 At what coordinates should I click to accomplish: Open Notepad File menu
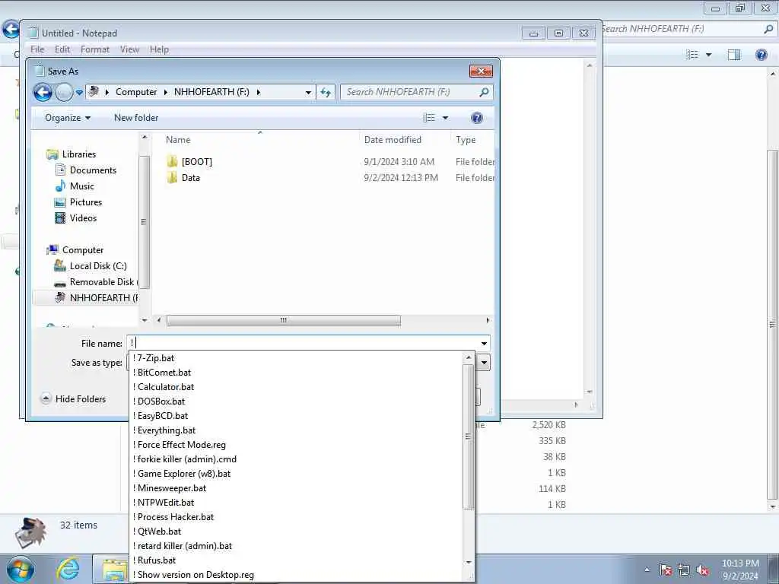tap(37, 49)
